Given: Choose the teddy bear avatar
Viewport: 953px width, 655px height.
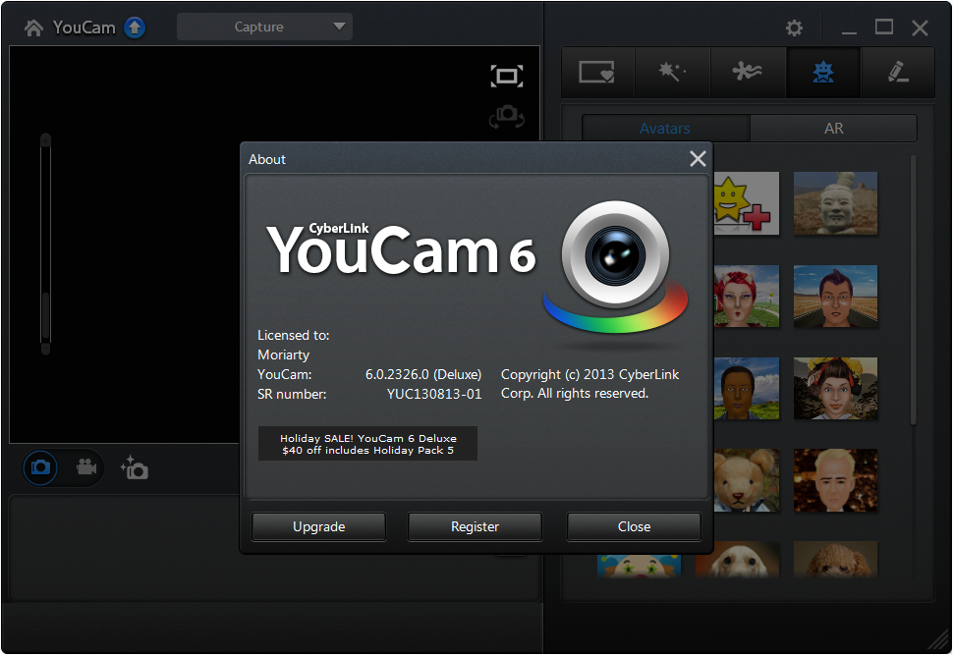Looking at the screenshot, I should click(745, 480).
